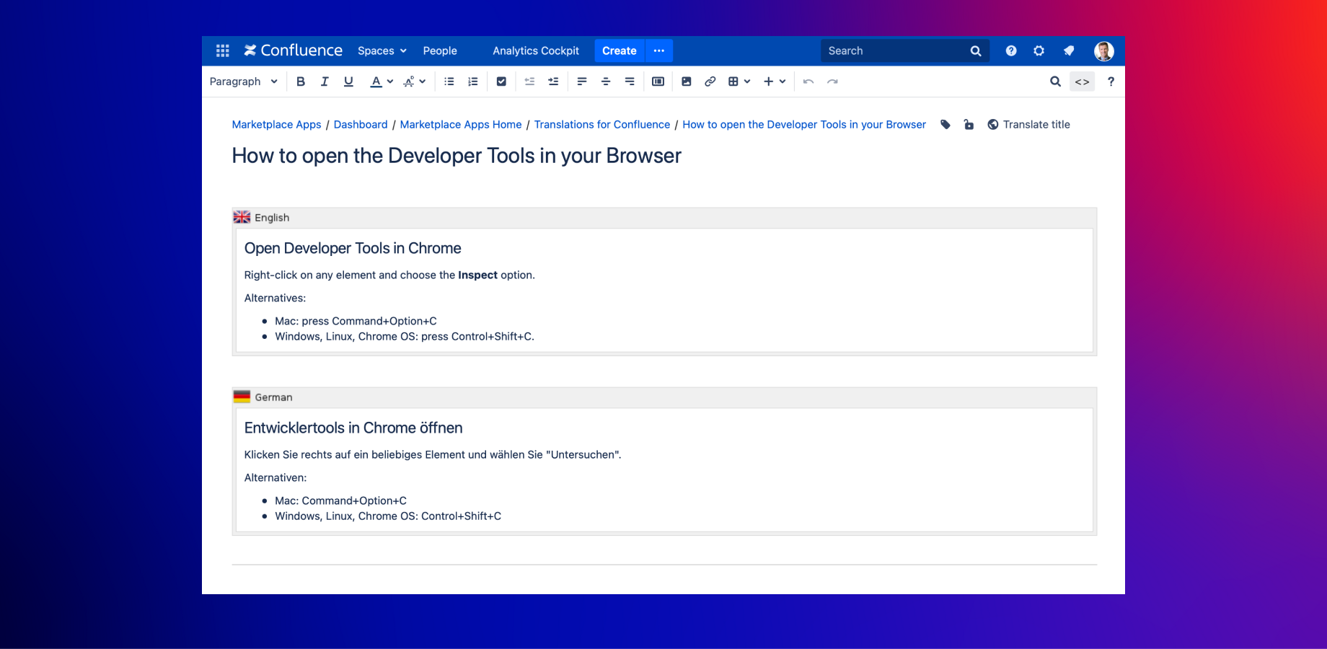This screenshot has height=649, width=1327.
Task: Toggle italic text formatting
Action: [x=325, y=81]
